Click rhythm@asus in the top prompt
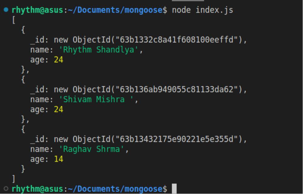The width and height of the screenshot is (303, 194). (x=37, y=10)
